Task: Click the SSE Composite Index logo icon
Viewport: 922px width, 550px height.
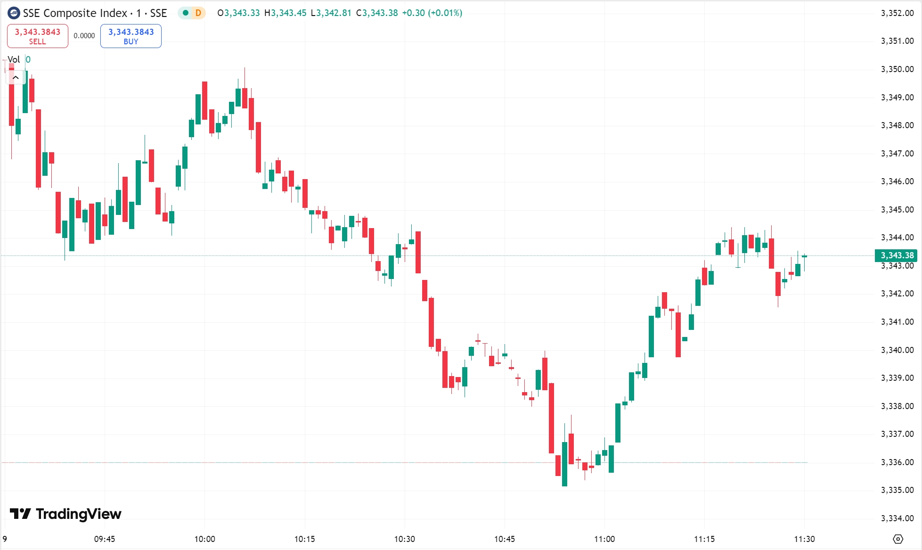Action: point(14,13)
